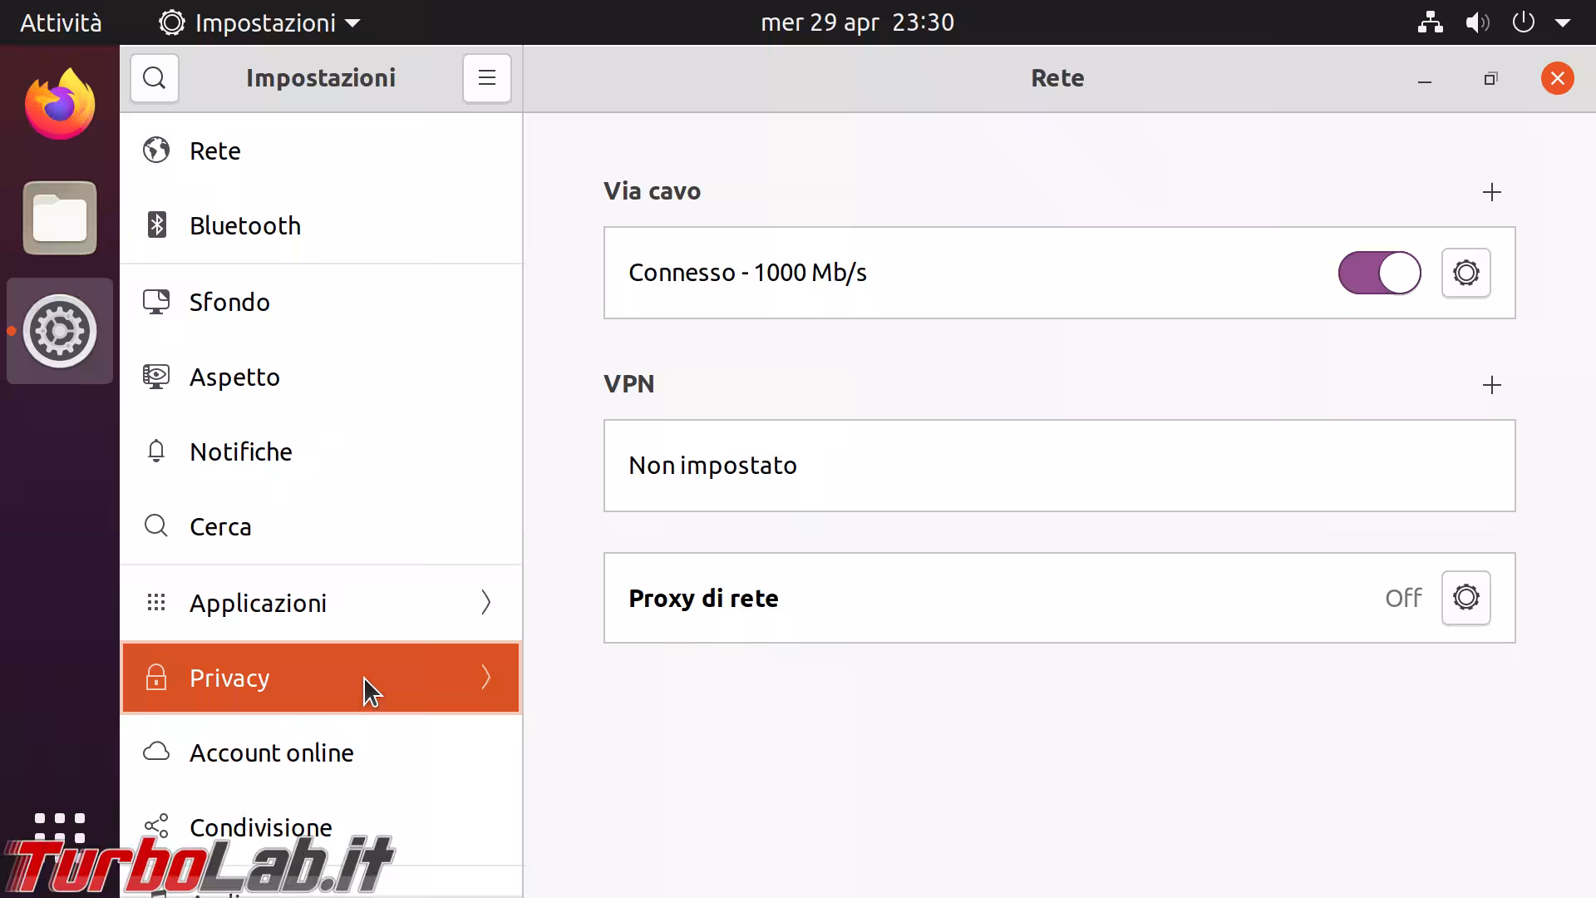Image resolution: width=1596 pixels, height=898 pixels.
Task: Open the Notifiche settings section
Action: coord(240,451)
